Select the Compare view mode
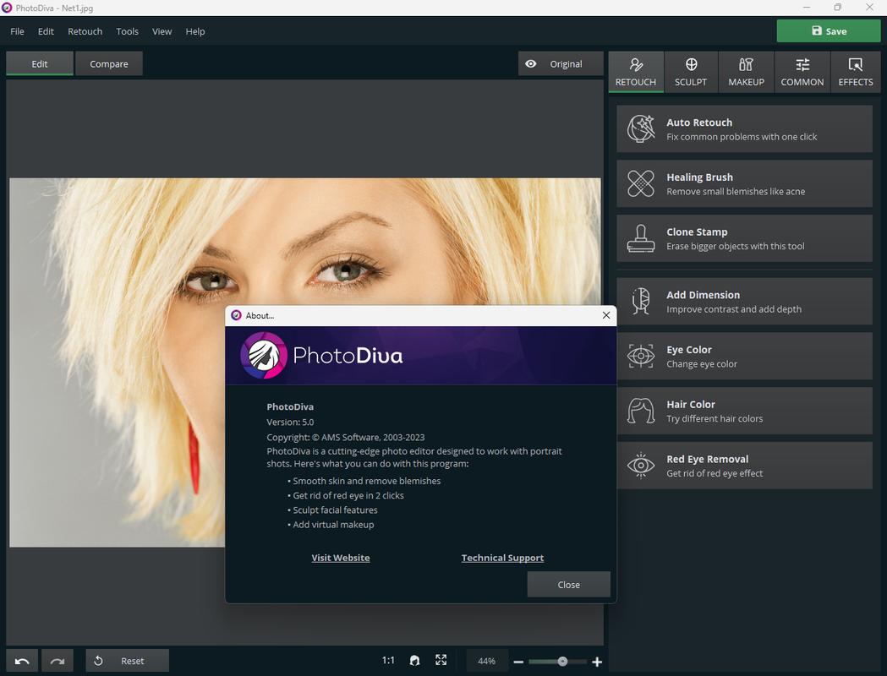The image size is (887, 676). tap(108, 64)
